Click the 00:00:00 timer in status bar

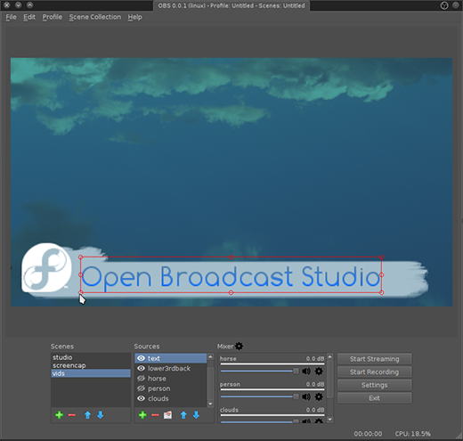pyautogui.click(x=368, y=434)
